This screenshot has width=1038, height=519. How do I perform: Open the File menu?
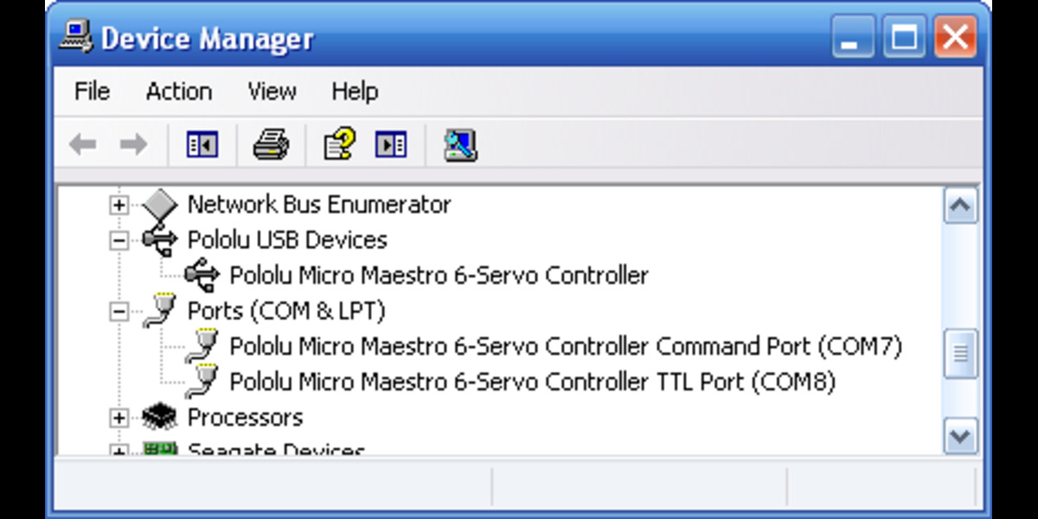(90, 91)
